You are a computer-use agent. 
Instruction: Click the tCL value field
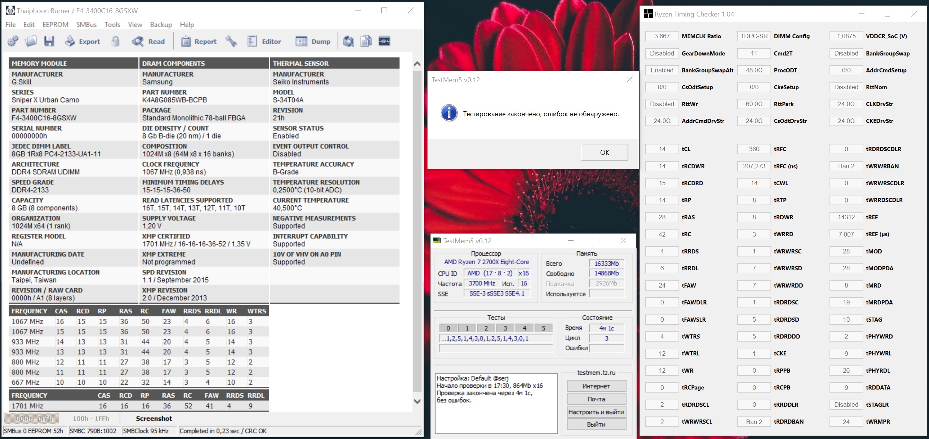tap(662, 149)
